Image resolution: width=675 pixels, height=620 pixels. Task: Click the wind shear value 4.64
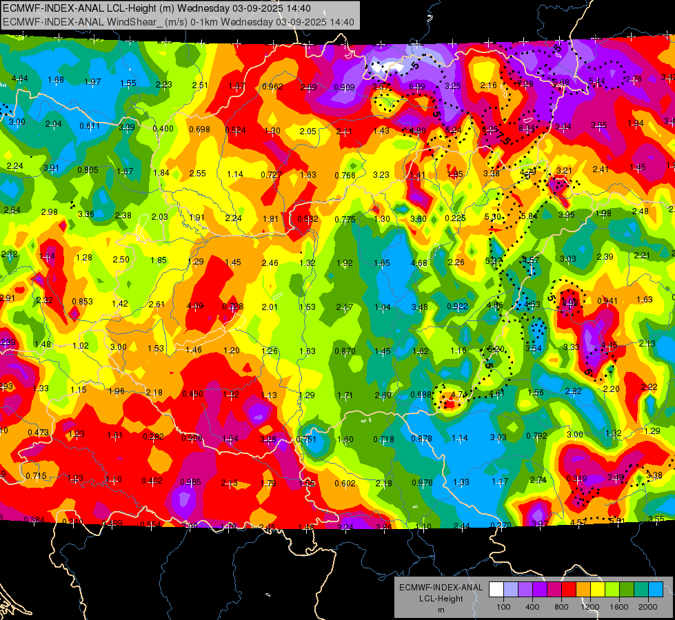click(x=20, y=79)
